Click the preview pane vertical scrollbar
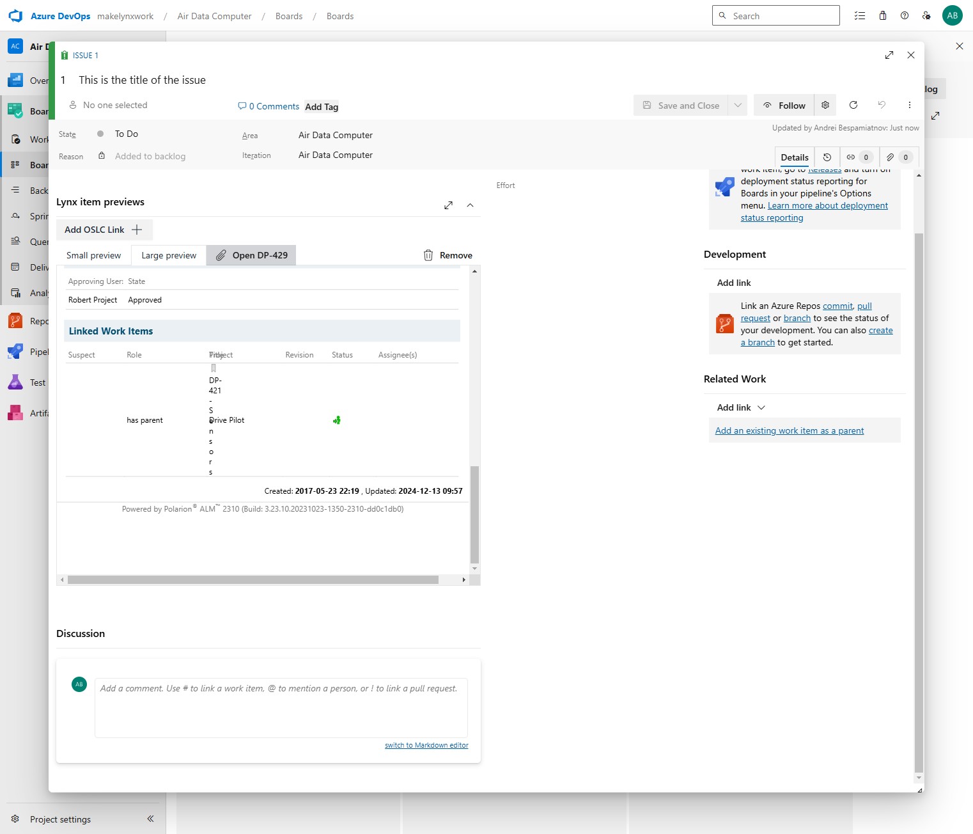Screen dimensions: 973x834 tap(474, 514)
